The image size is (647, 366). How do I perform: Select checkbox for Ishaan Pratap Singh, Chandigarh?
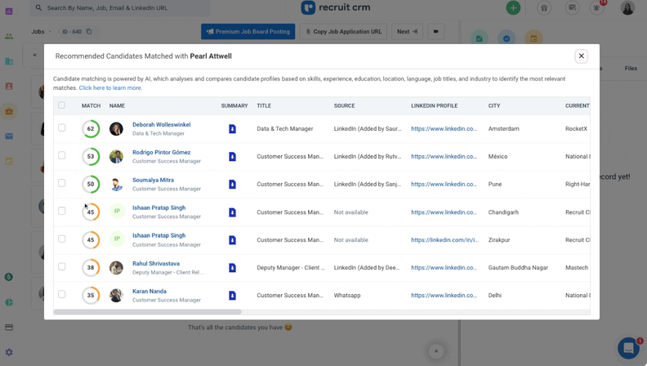61,211
